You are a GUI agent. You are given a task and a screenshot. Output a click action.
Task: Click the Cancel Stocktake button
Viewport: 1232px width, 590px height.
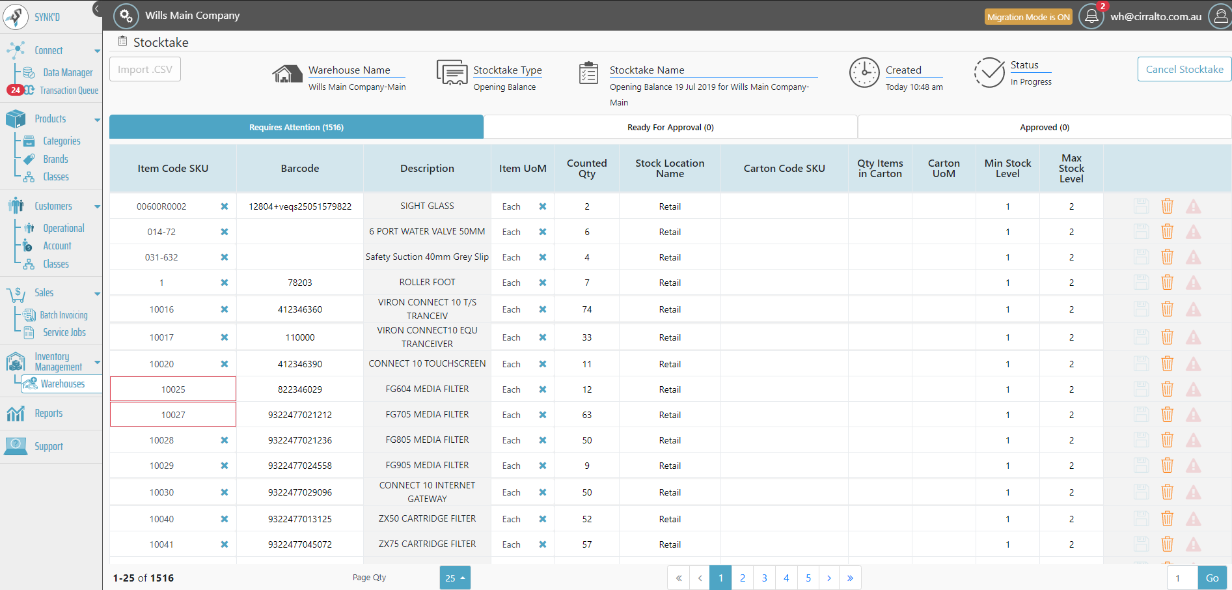tap(1184, 69)
